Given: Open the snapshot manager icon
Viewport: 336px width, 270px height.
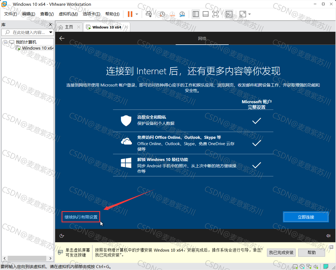Looking at the screenshot, I should (x=182, y=14).
